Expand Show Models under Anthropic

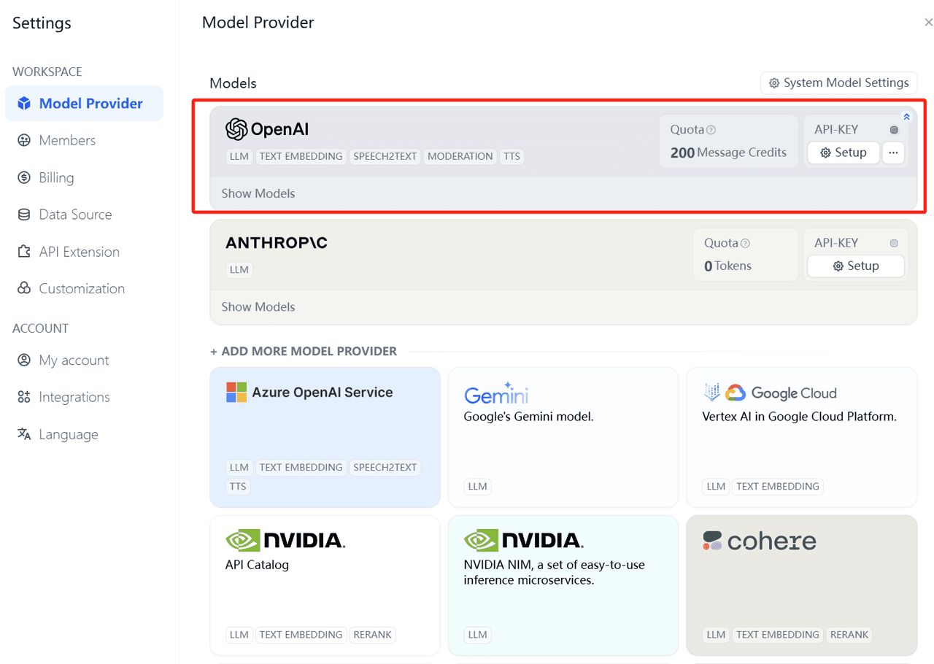[x=258, y=306]
